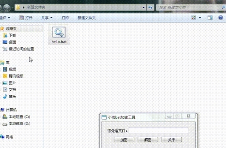Click the 欲处理文件 input field
Screen dimensions: 226x148
tap(158, 130)
